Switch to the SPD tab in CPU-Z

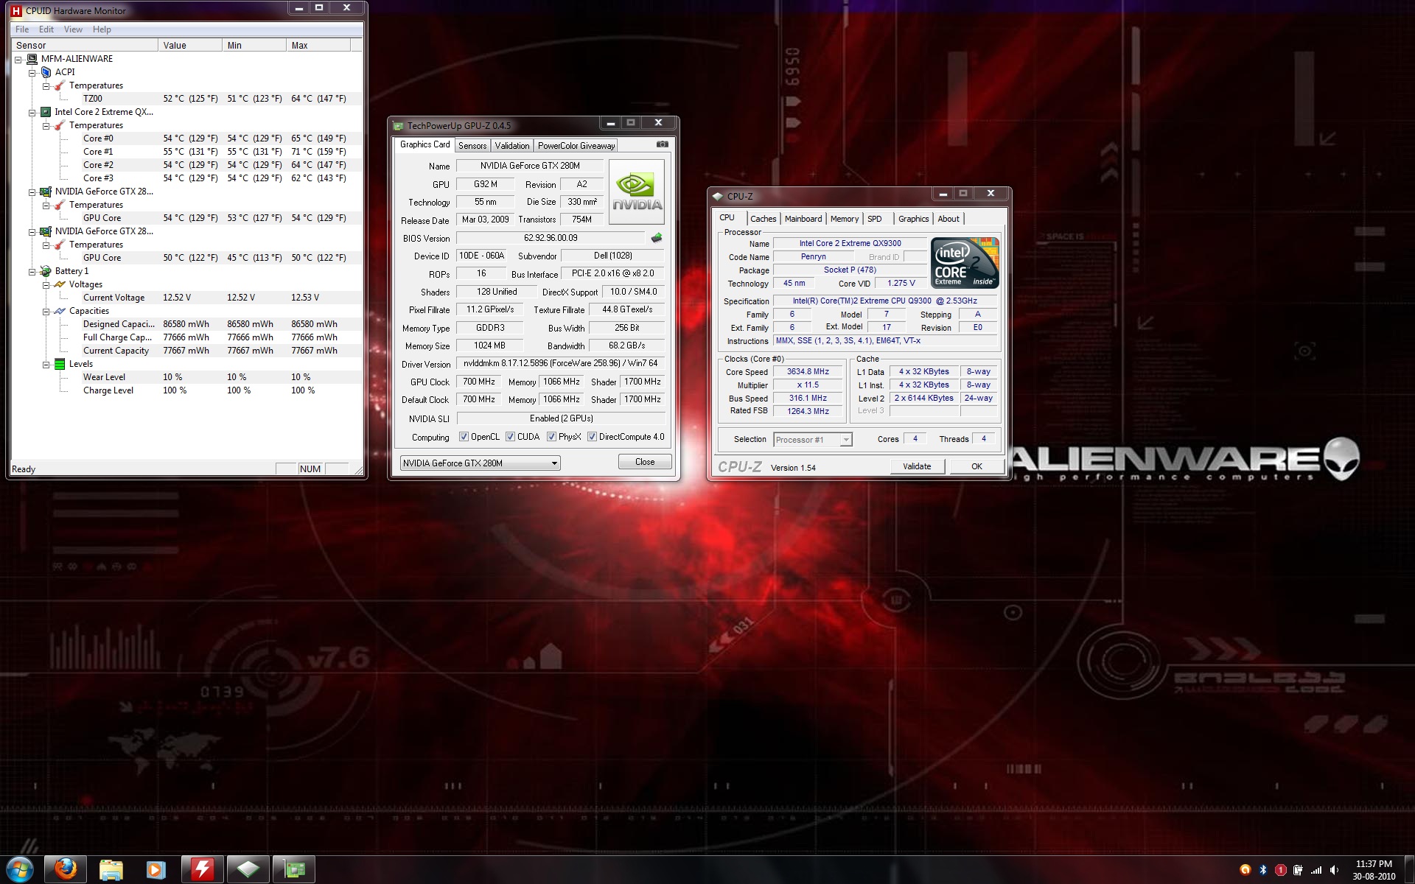tap(875, 219)
